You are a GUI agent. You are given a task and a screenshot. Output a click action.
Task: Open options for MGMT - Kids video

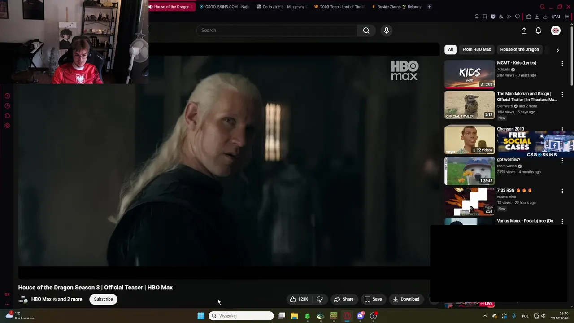562,64
